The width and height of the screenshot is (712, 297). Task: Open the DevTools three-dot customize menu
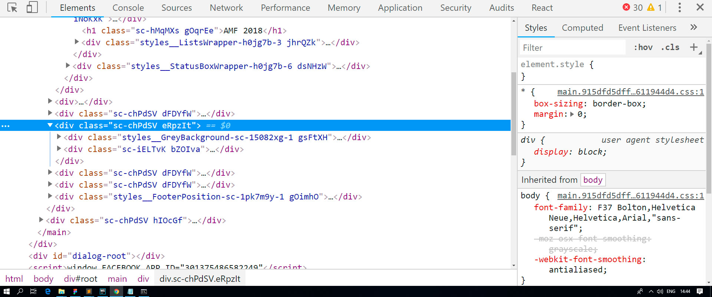click(x=679, y=7)
